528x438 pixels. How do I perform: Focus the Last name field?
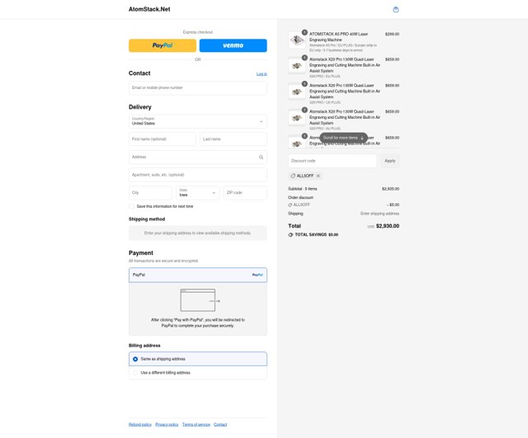[x=233, y=139]
